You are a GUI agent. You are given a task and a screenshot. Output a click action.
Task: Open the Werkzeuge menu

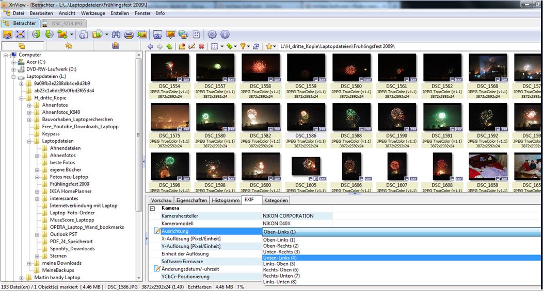(x=93, y=13)
